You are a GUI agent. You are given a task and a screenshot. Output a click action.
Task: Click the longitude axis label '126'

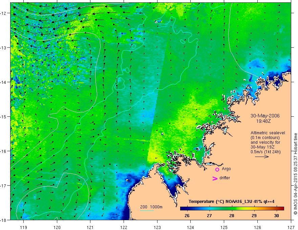[x=257, y=227]
